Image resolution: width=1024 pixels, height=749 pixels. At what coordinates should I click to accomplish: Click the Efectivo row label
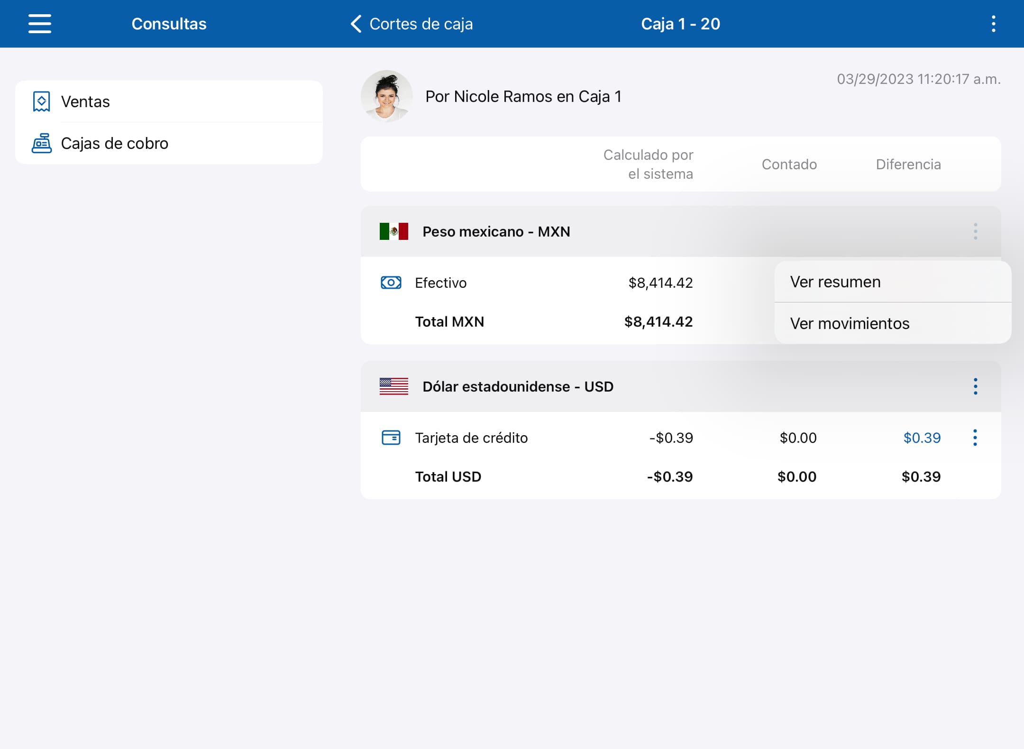(x=441, y=283)
